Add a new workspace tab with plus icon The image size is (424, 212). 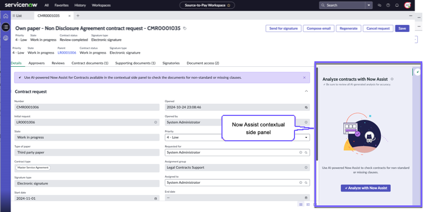click(78, 15)
